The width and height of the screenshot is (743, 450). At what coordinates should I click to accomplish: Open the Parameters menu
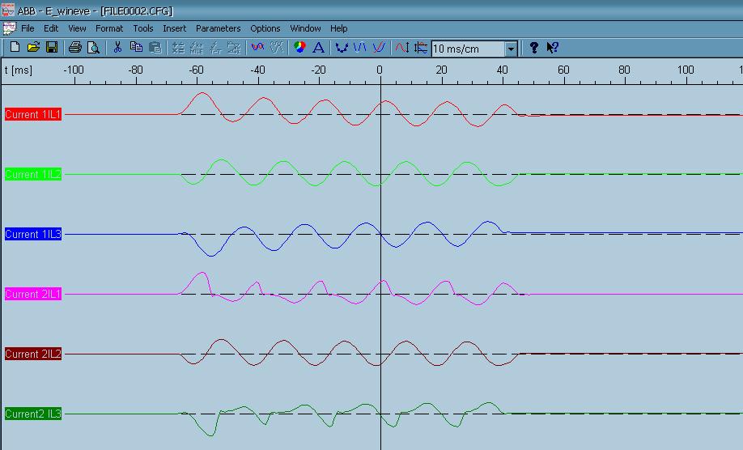[x=218, y=28]
